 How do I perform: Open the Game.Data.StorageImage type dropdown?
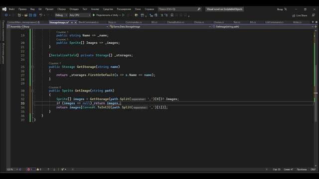point(160,26)
